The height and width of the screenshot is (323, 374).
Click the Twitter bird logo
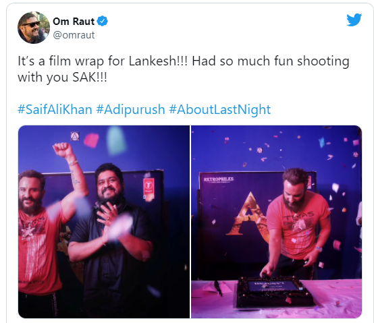click(x=354, y=20)
